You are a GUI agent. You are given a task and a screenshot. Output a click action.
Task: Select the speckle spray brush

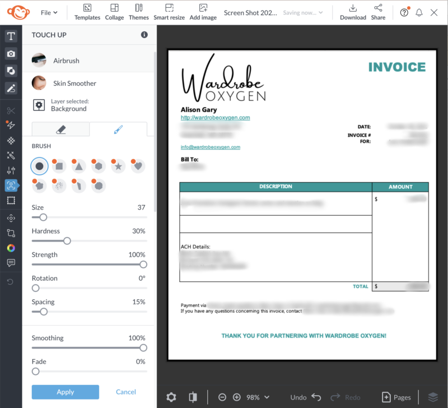pos(59,186)
